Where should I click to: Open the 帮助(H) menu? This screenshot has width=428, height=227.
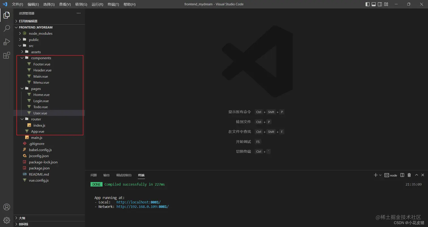click(x=129, y=4)
